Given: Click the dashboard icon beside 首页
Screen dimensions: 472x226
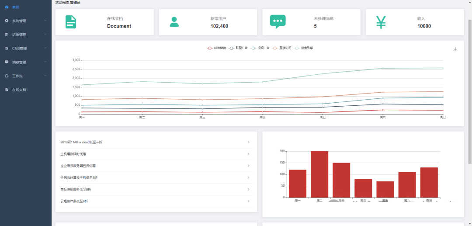Looking at the screenshot, I should pyautogui.click(x=7, y=7).
